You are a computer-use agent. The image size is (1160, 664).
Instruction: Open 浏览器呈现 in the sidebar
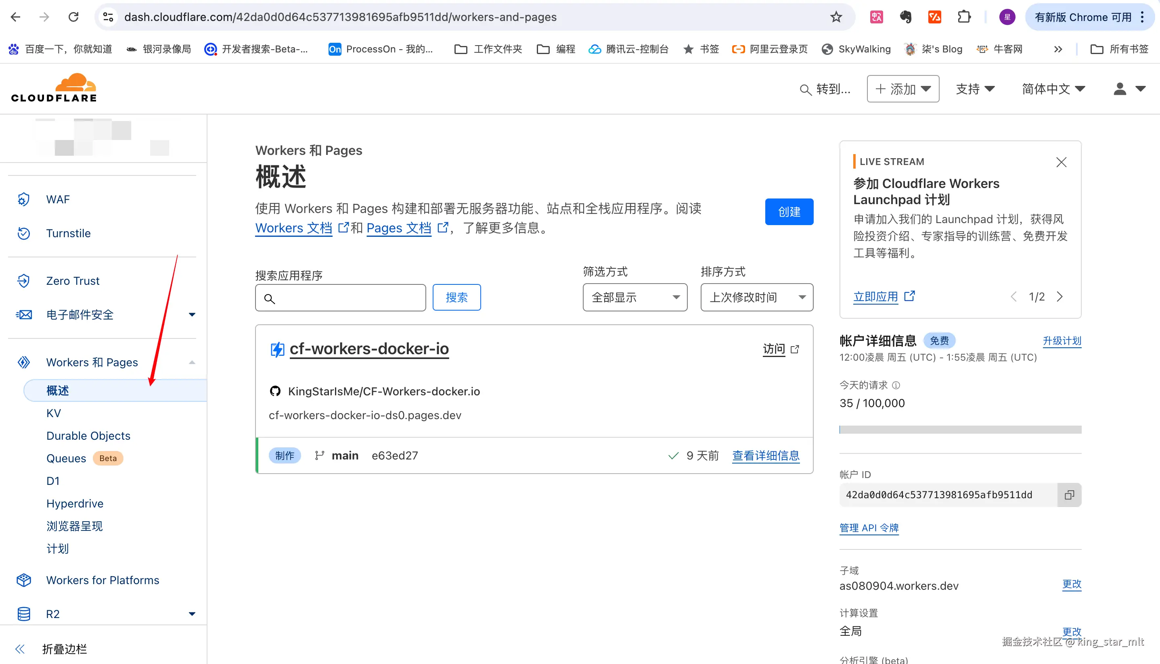pos(74,526)
